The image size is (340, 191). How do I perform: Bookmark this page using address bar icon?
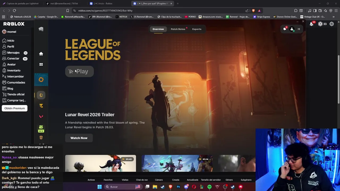click(x=67, y=11)
